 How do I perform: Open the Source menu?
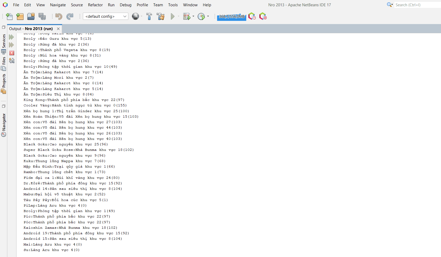tap(77, 5)
